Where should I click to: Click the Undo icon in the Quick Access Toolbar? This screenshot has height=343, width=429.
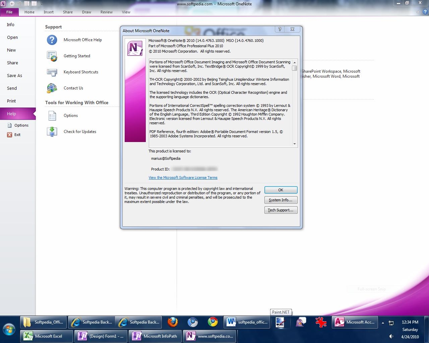(19, 4)
